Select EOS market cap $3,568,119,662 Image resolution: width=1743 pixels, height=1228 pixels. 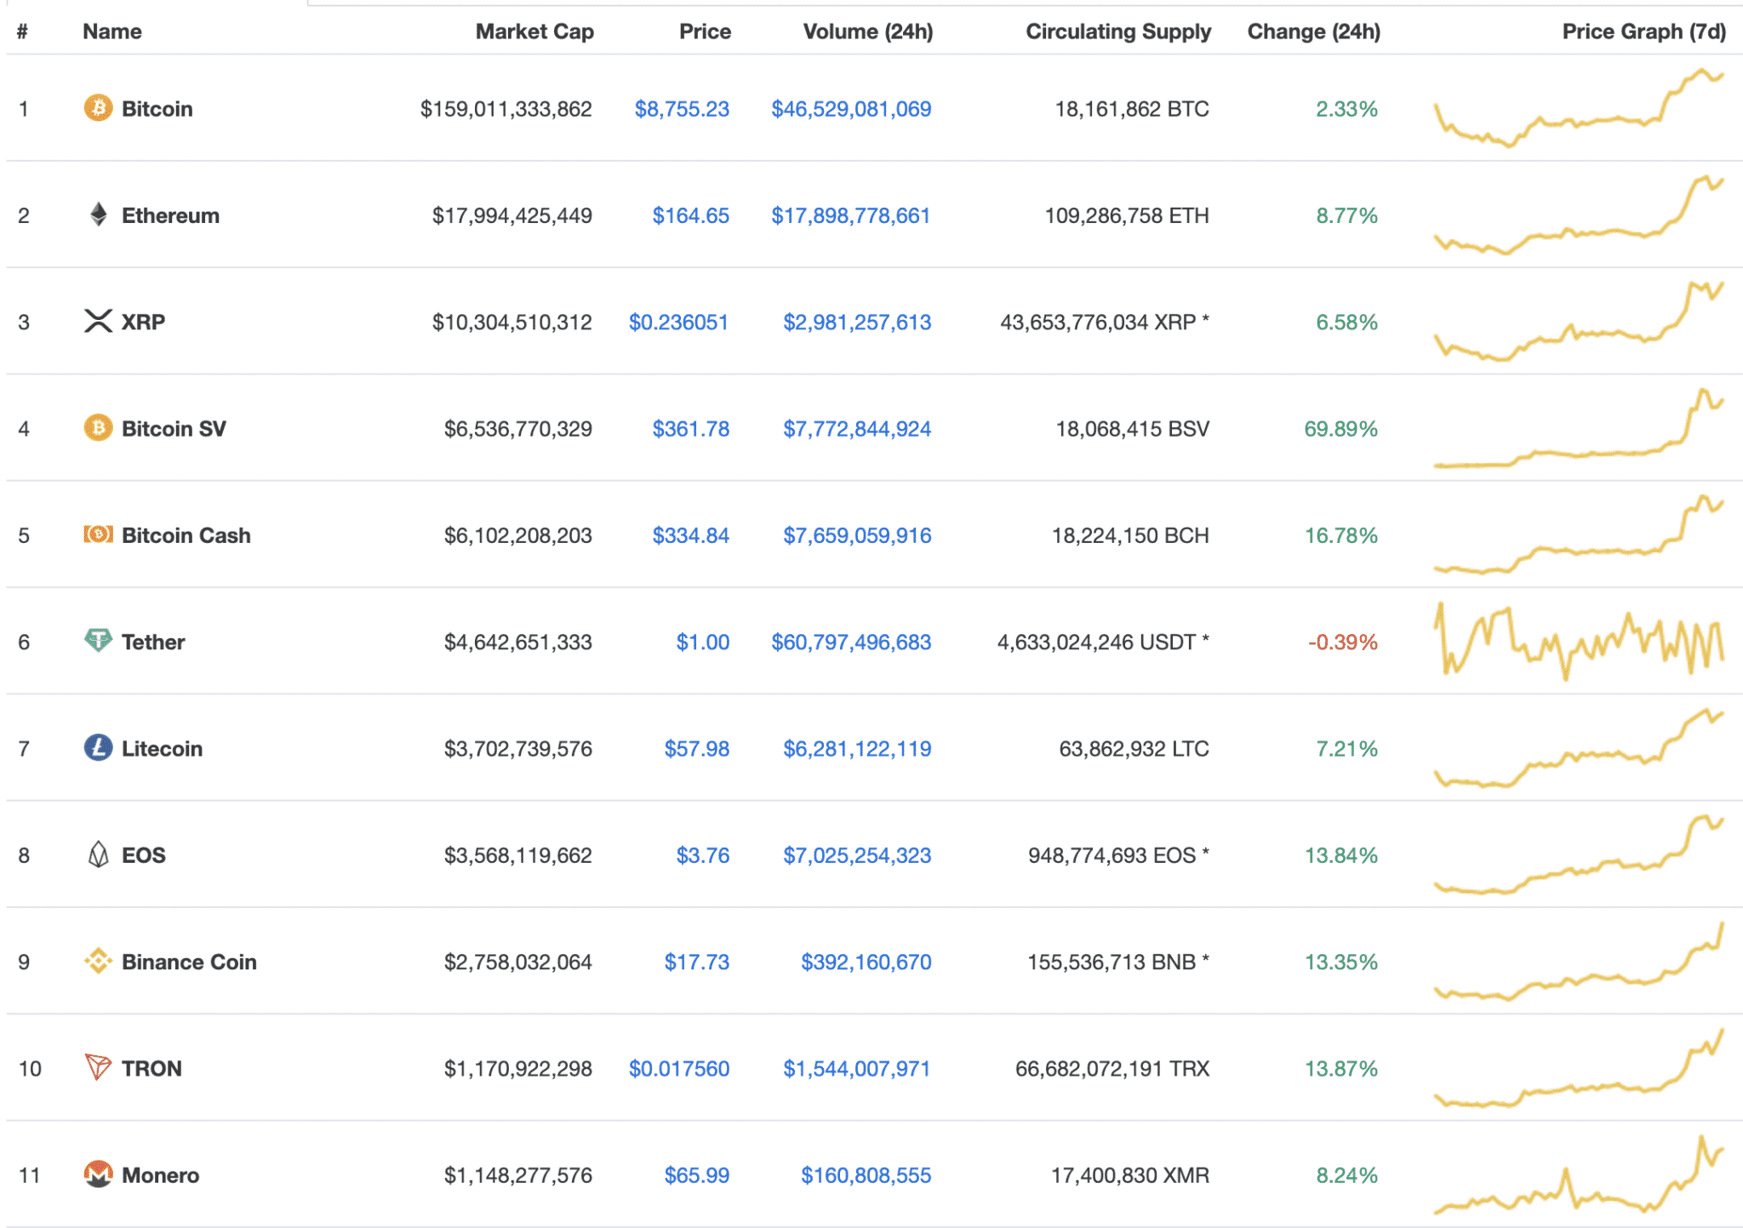[x=517, y=855]
